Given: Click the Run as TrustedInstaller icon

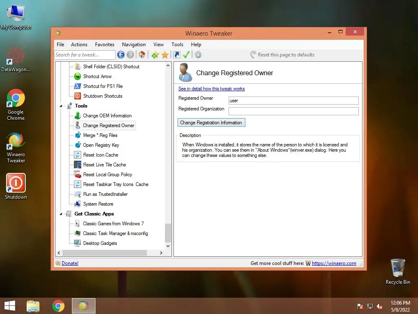Looking at the screenshot, I should (x=78, y=194).
